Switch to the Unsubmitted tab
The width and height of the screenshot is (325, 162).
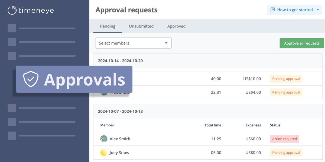click(141, 26)
